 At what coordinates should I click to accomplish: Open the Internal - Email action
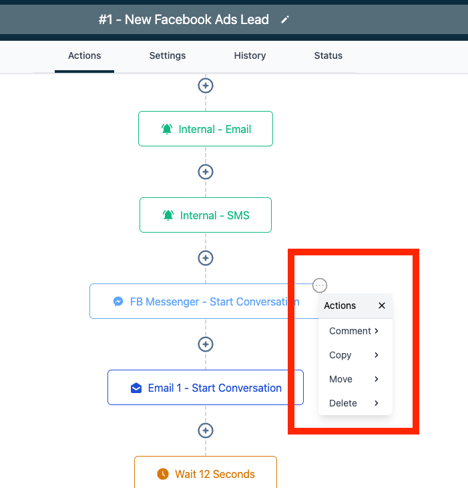(206, 129)
